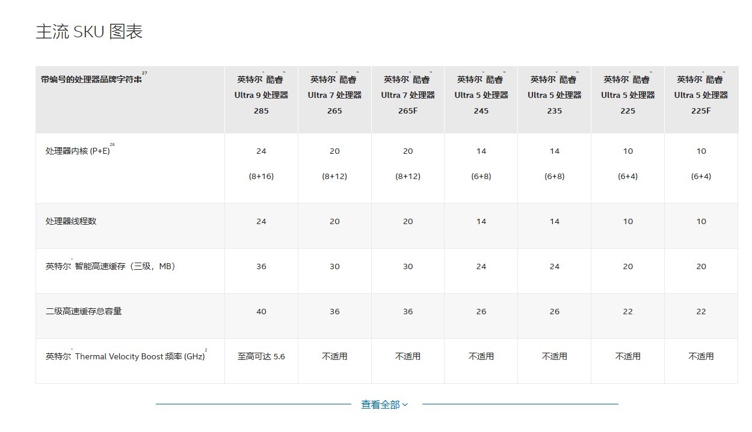Select the Ultra 9 处理器 285 column header
This screenshot has height=432, width=752.
tap(261, 100)
